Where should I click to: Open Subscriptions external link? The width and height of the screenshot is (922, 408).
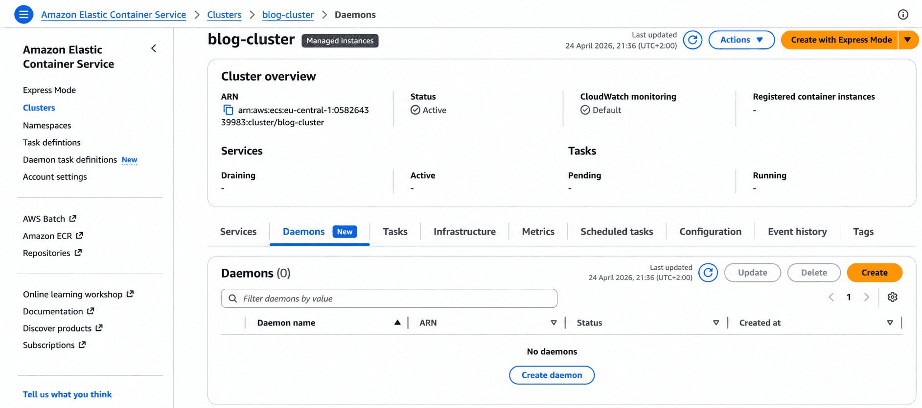point(54,345)
